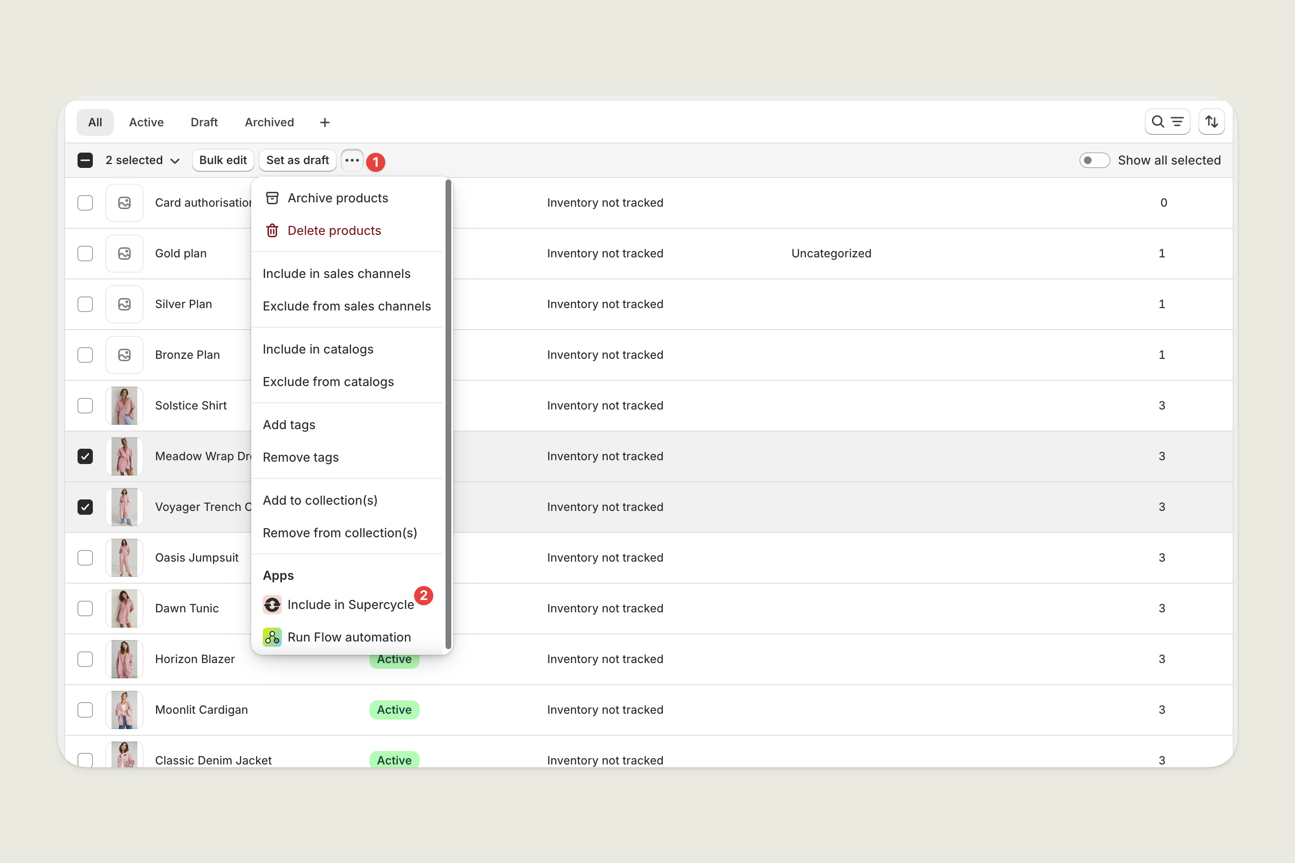Expand the 2 selected dropdown chevron

(x=175, y=161)
